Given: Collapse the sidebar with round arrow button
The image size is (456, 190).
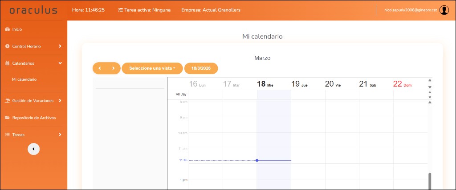Looking at the screenshot, I should point(33,149).
